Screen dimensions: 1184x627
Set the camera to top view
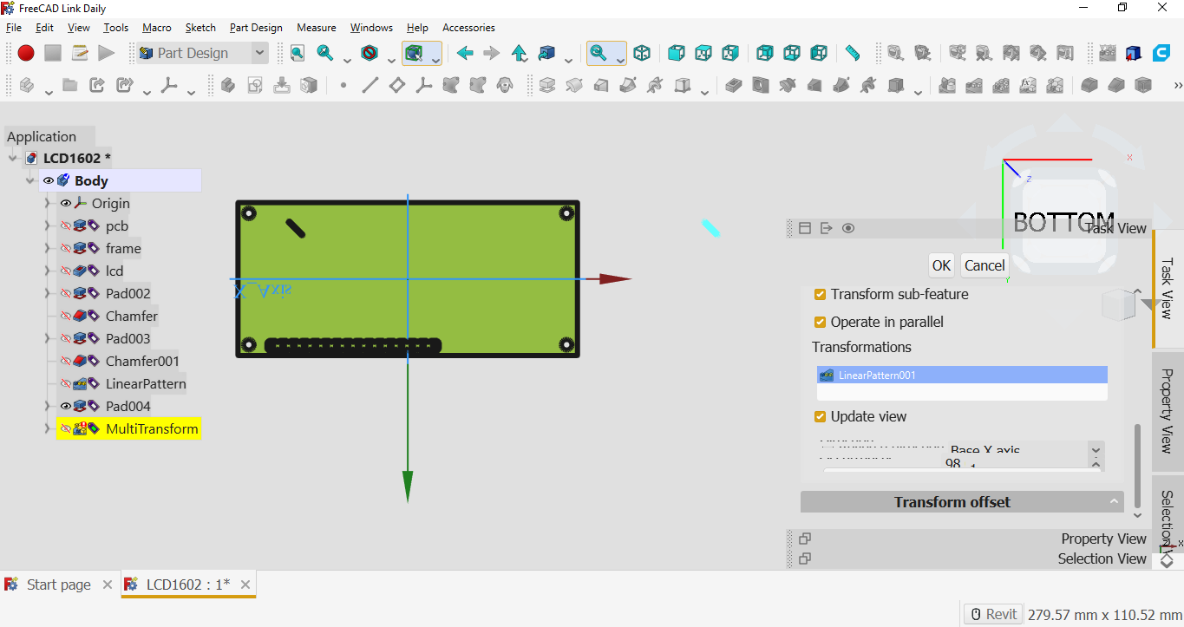pyautogui.click(x=703, y=53)
